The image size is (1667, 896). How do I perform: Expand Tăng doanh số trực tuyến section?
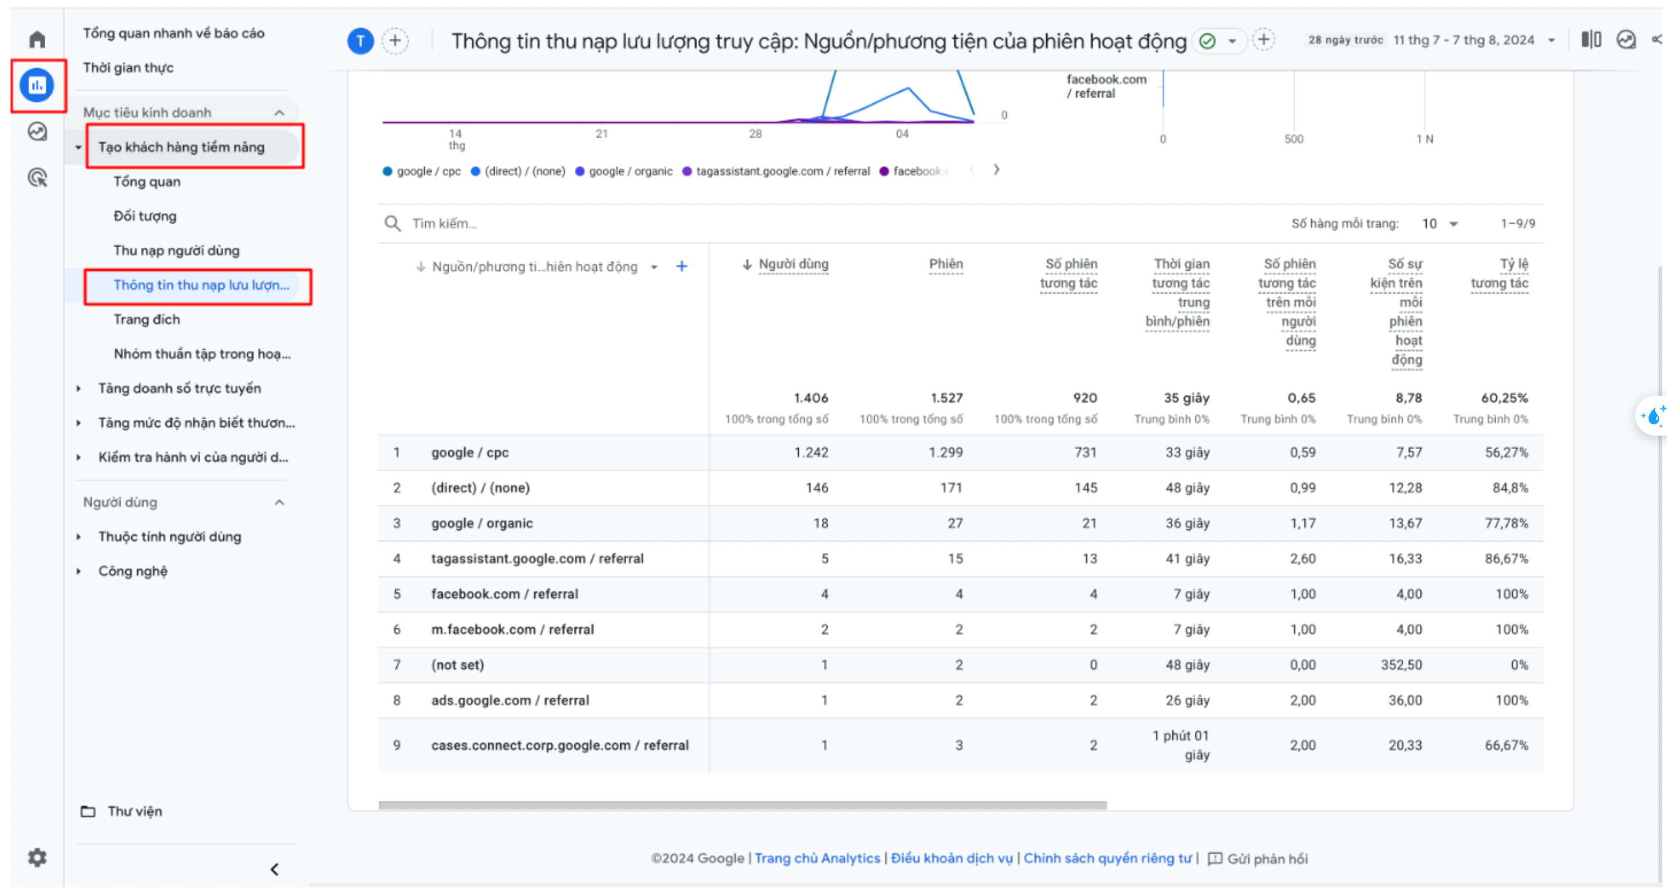tap(179, 388)
